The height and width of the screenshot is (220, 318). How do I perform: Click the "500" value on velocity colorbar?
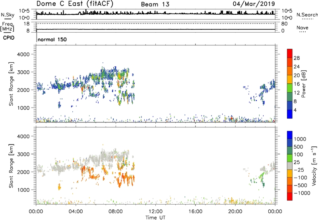click(298, 147)
